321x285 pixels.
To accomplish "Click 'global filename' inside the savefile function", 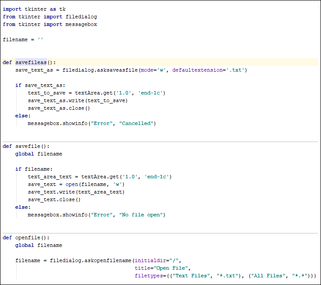I will point(39,154).
